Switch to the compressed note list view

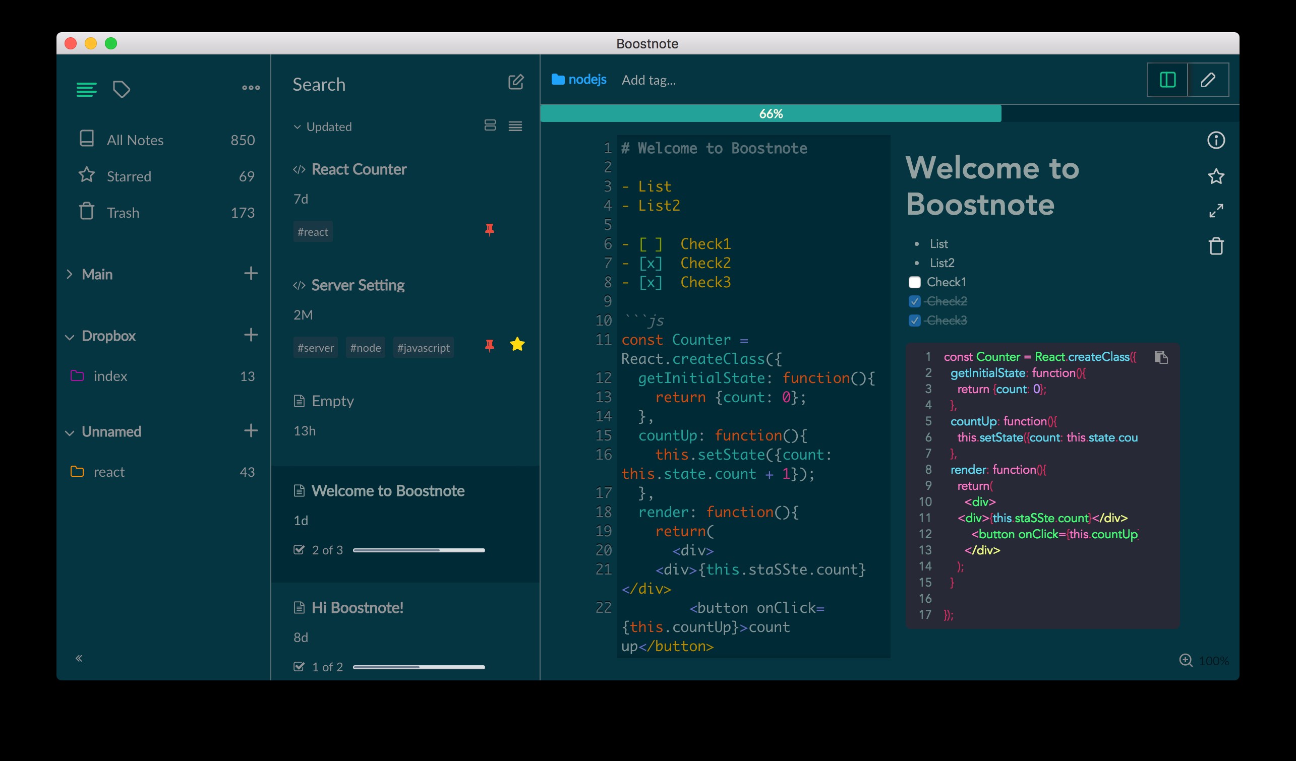coord(515,126)
